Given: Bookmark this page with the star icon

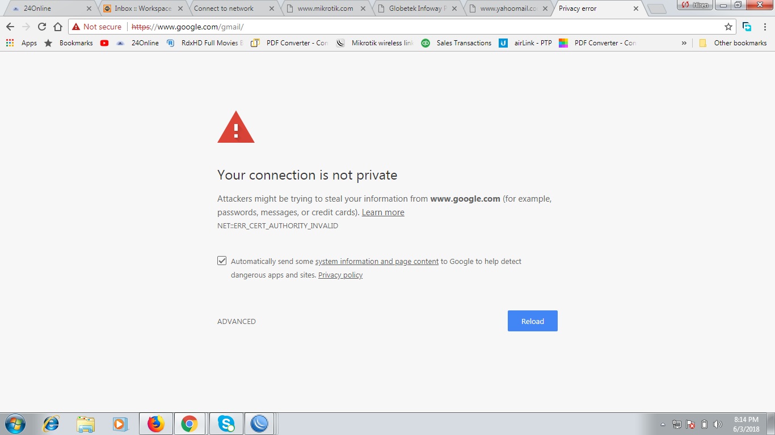Looking at the screenshot, I should (x=728, y=27).
